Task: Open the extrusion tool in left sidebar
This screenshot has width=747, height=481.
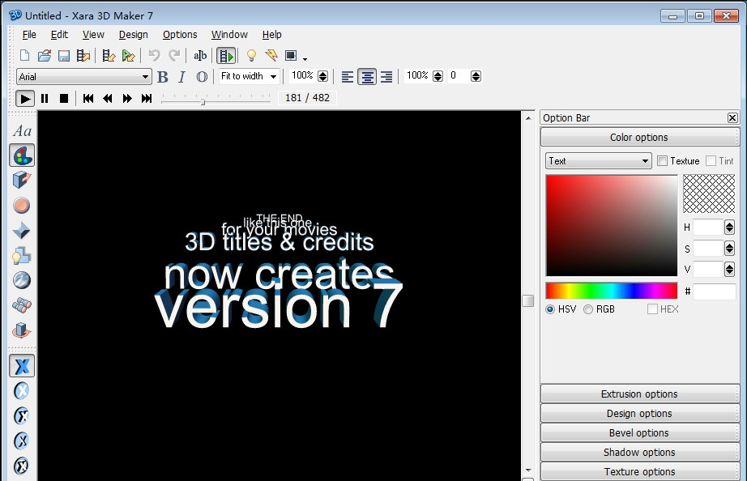Action: [22, 180]
